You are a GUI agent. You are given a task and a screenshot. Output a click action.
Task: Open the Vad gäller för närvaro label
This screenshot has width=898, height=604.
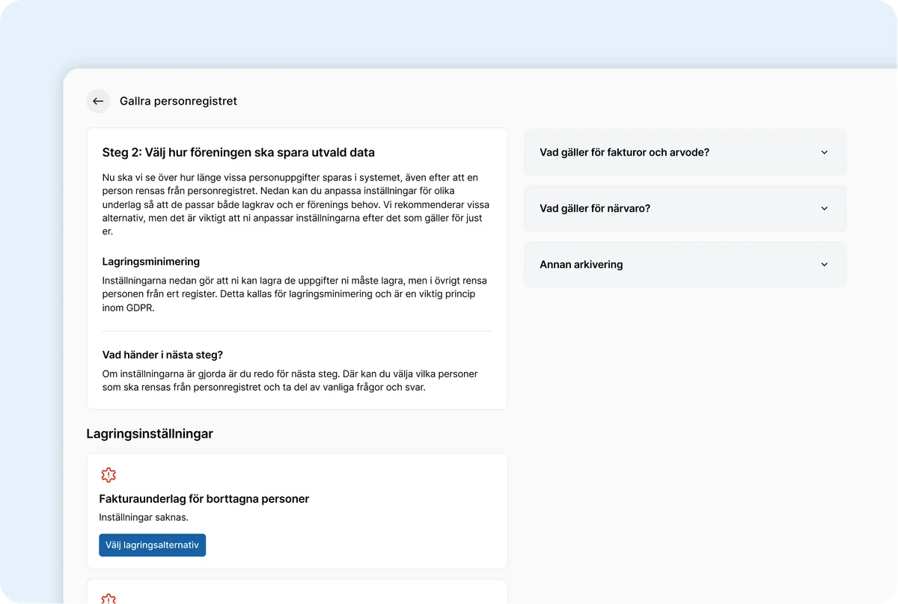(x=595, y=208)
